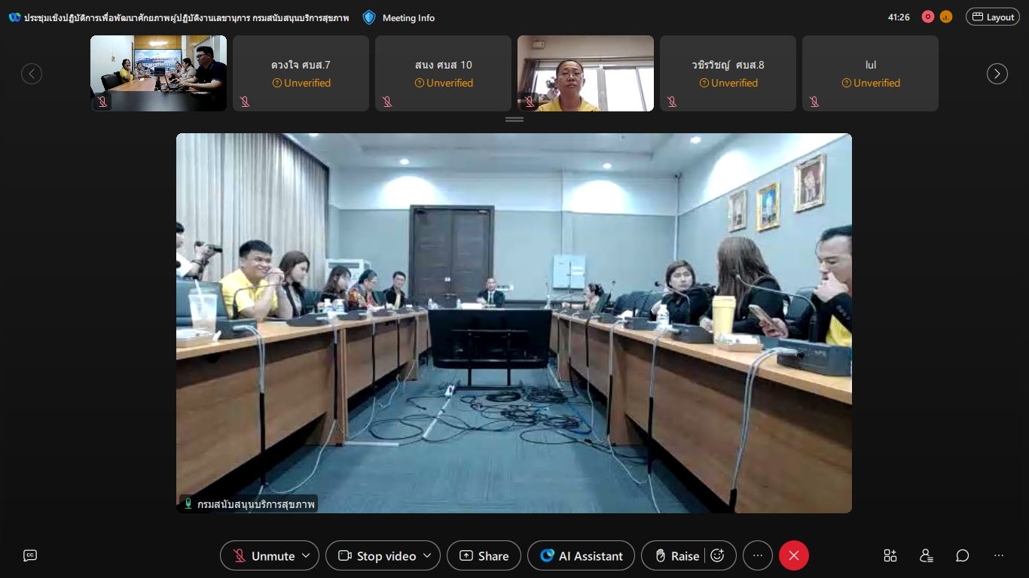The image size is (1029, 578).
Task: Open the more options ellipsis in center toolbar
Action: (x=758, y=555)
